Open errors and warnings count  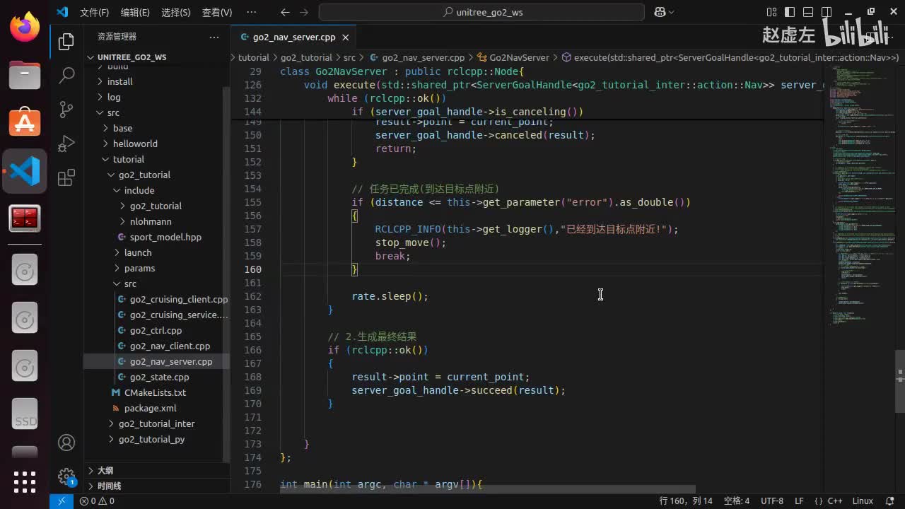97,501
